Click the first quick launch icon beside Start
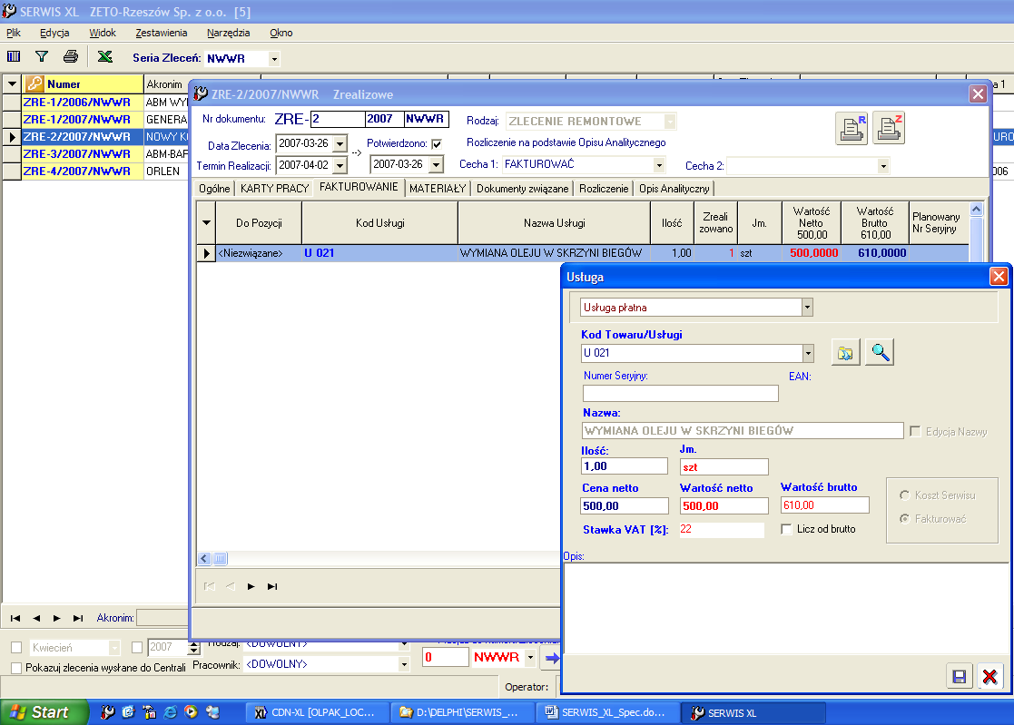 click(x=107, y=712)
